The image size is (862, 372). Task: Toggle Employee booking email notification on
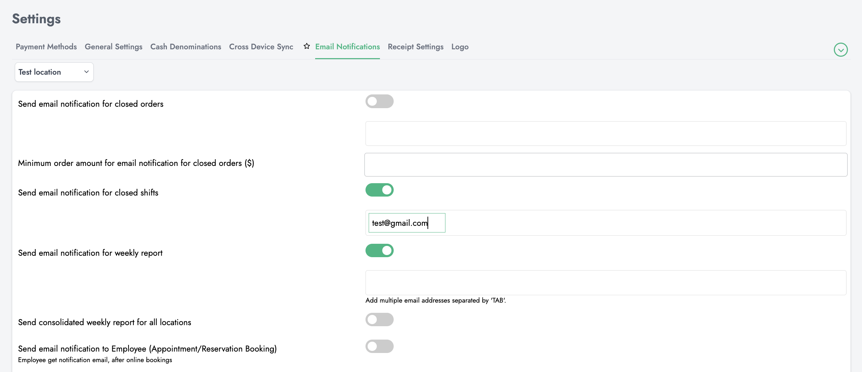coord(379,346)
